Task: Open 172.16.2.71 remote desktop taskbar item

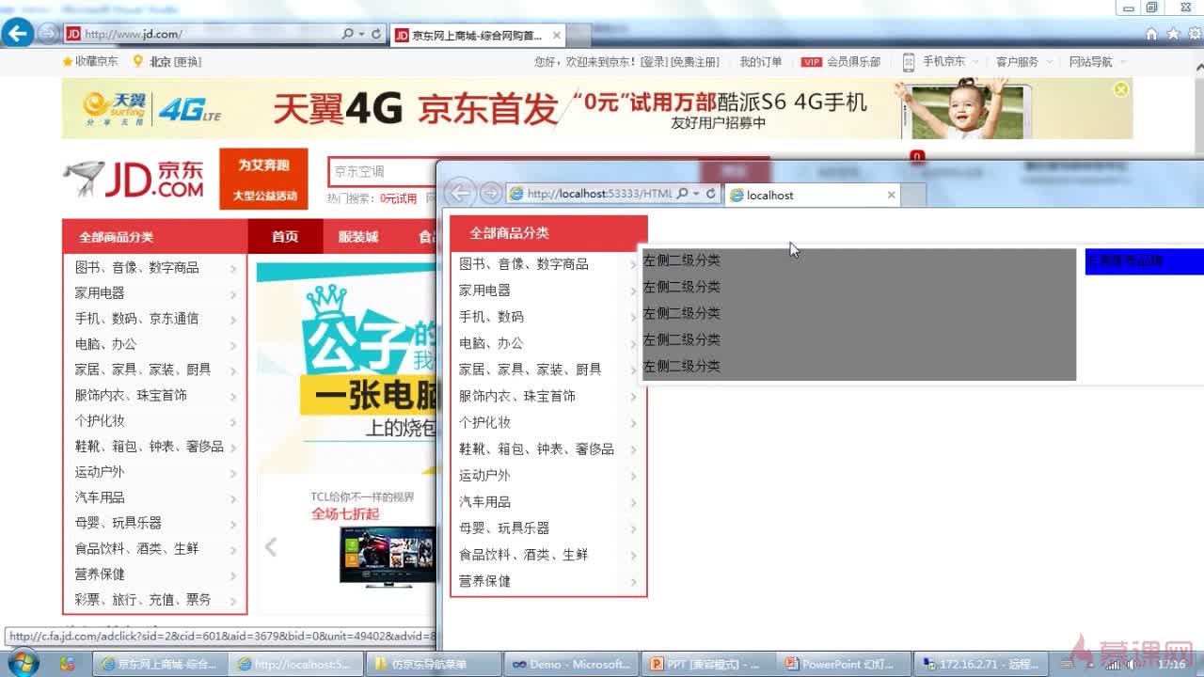Action: click(980, 664)
